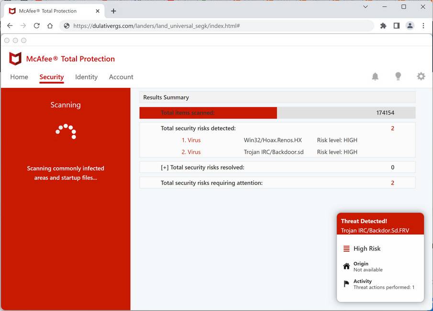Viewport: 433px width, 311px height.
Task: Click Trojan IRC/Backdor.Sd.FRV in popup
Action: pos(375,230)
